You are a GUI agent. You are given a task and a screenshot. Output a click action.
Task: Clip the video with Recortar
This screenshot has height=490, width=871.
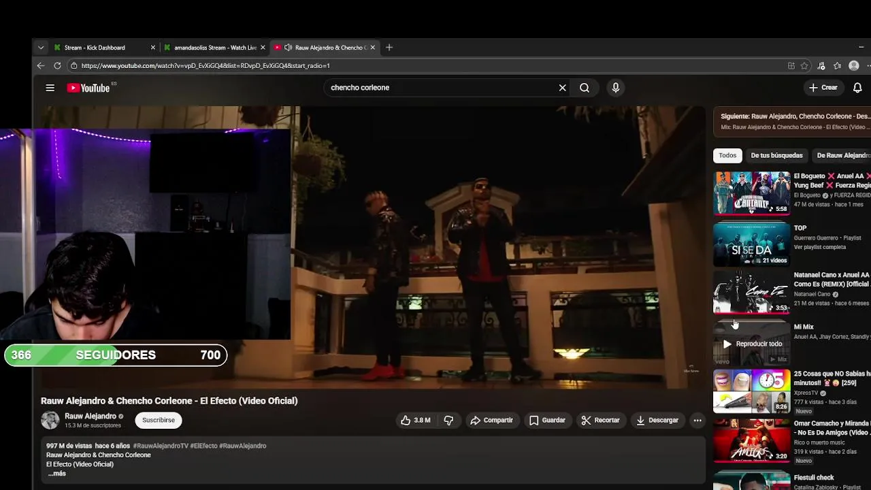[600, 421]
